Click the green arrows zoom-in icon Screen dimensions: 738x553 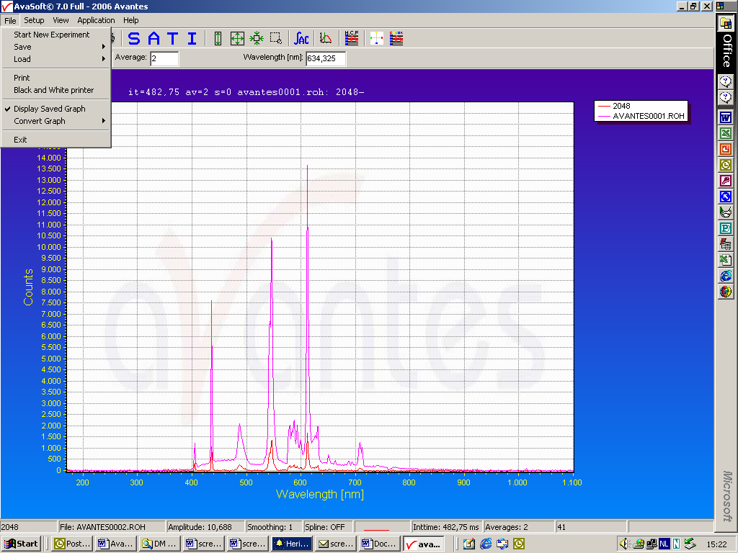[x=257, y=39]
